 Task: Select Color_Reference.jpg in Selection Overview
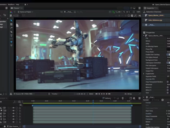155,20
